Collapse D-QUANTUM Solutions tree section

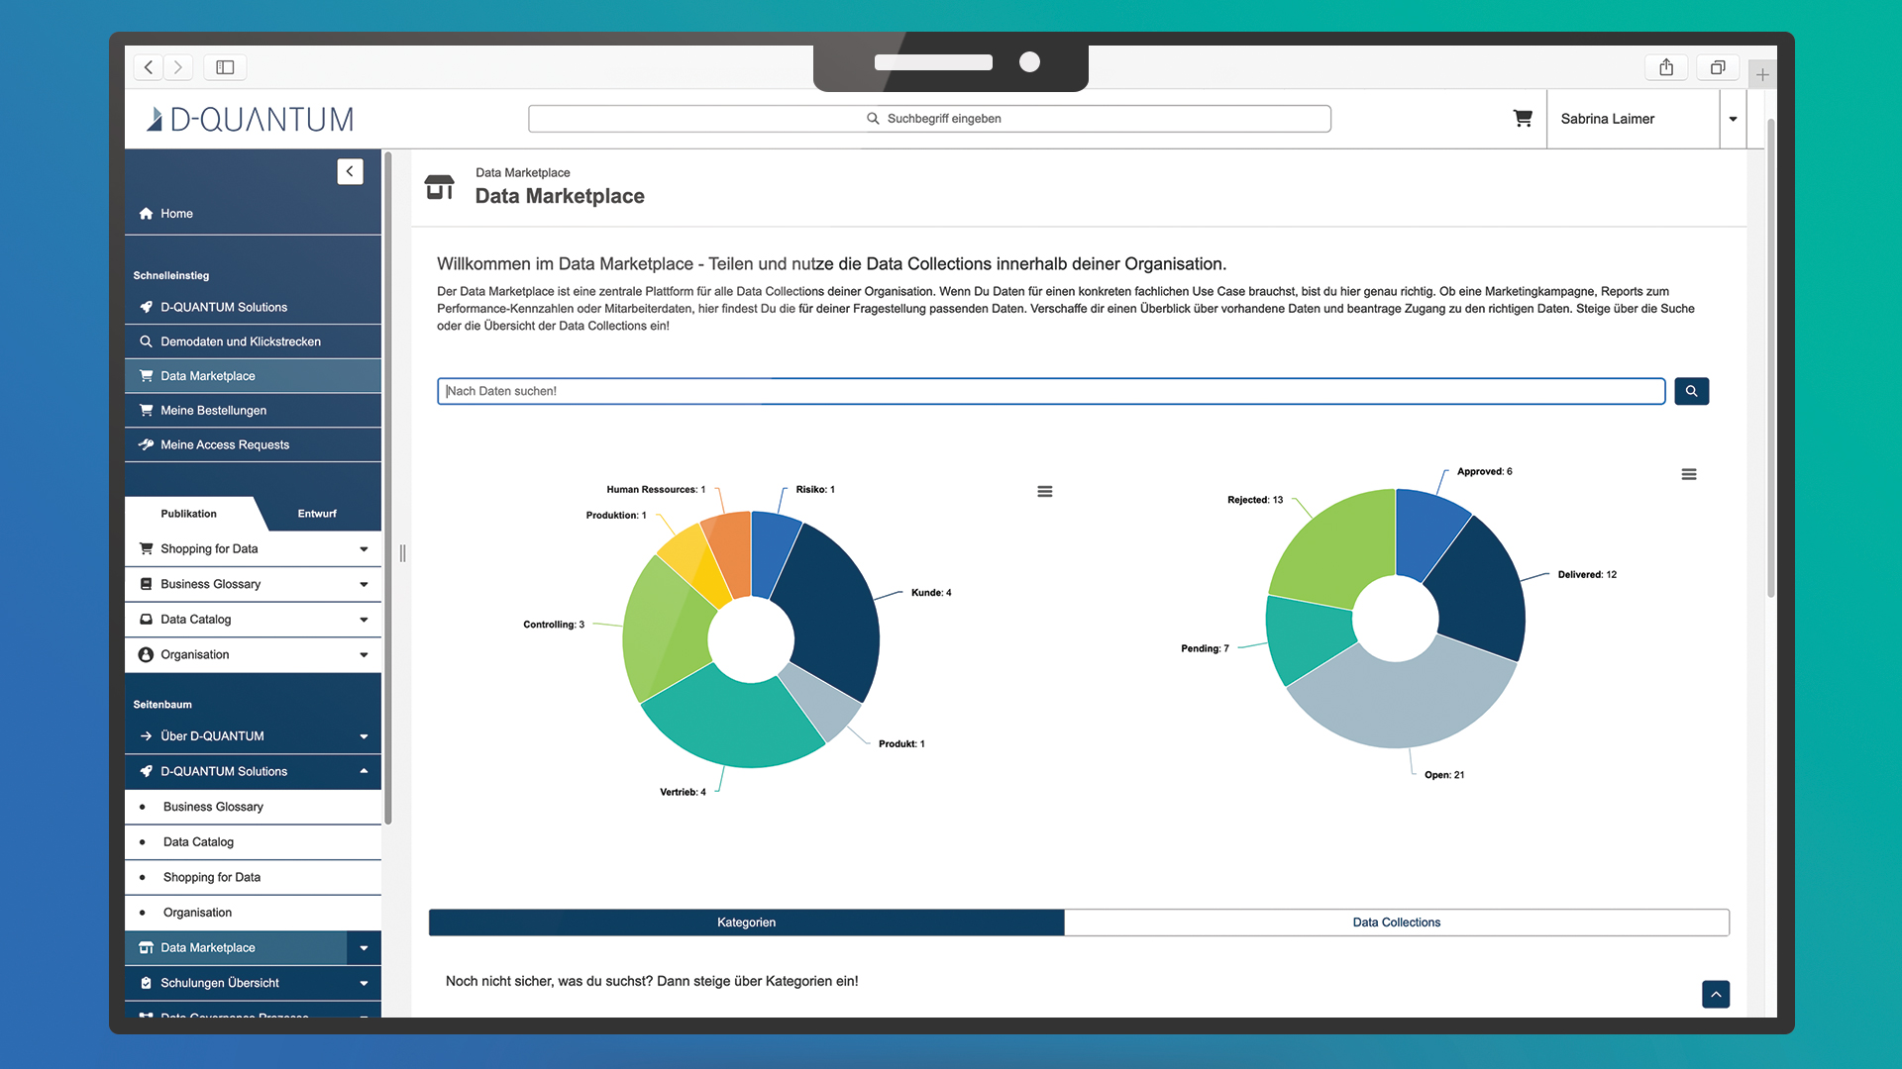coord(364,771)
